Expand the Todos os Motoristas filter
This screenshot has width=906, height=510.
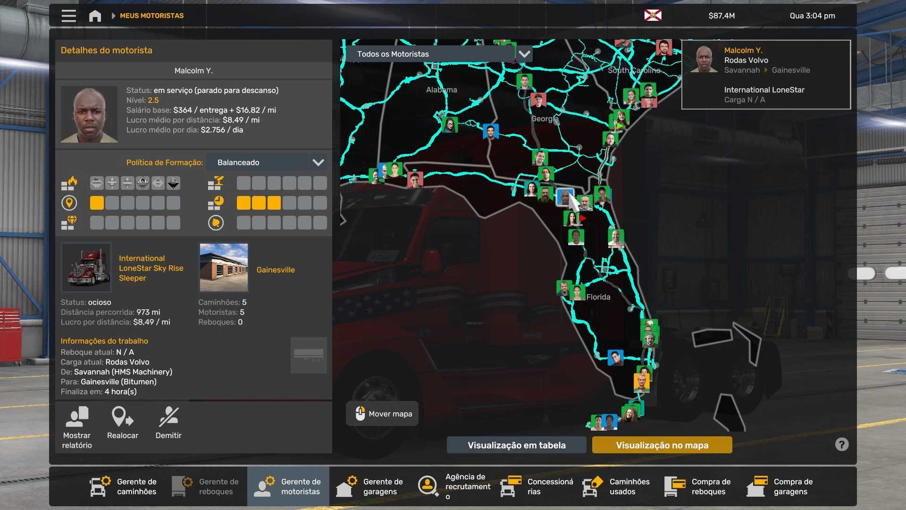pos(524,54)
